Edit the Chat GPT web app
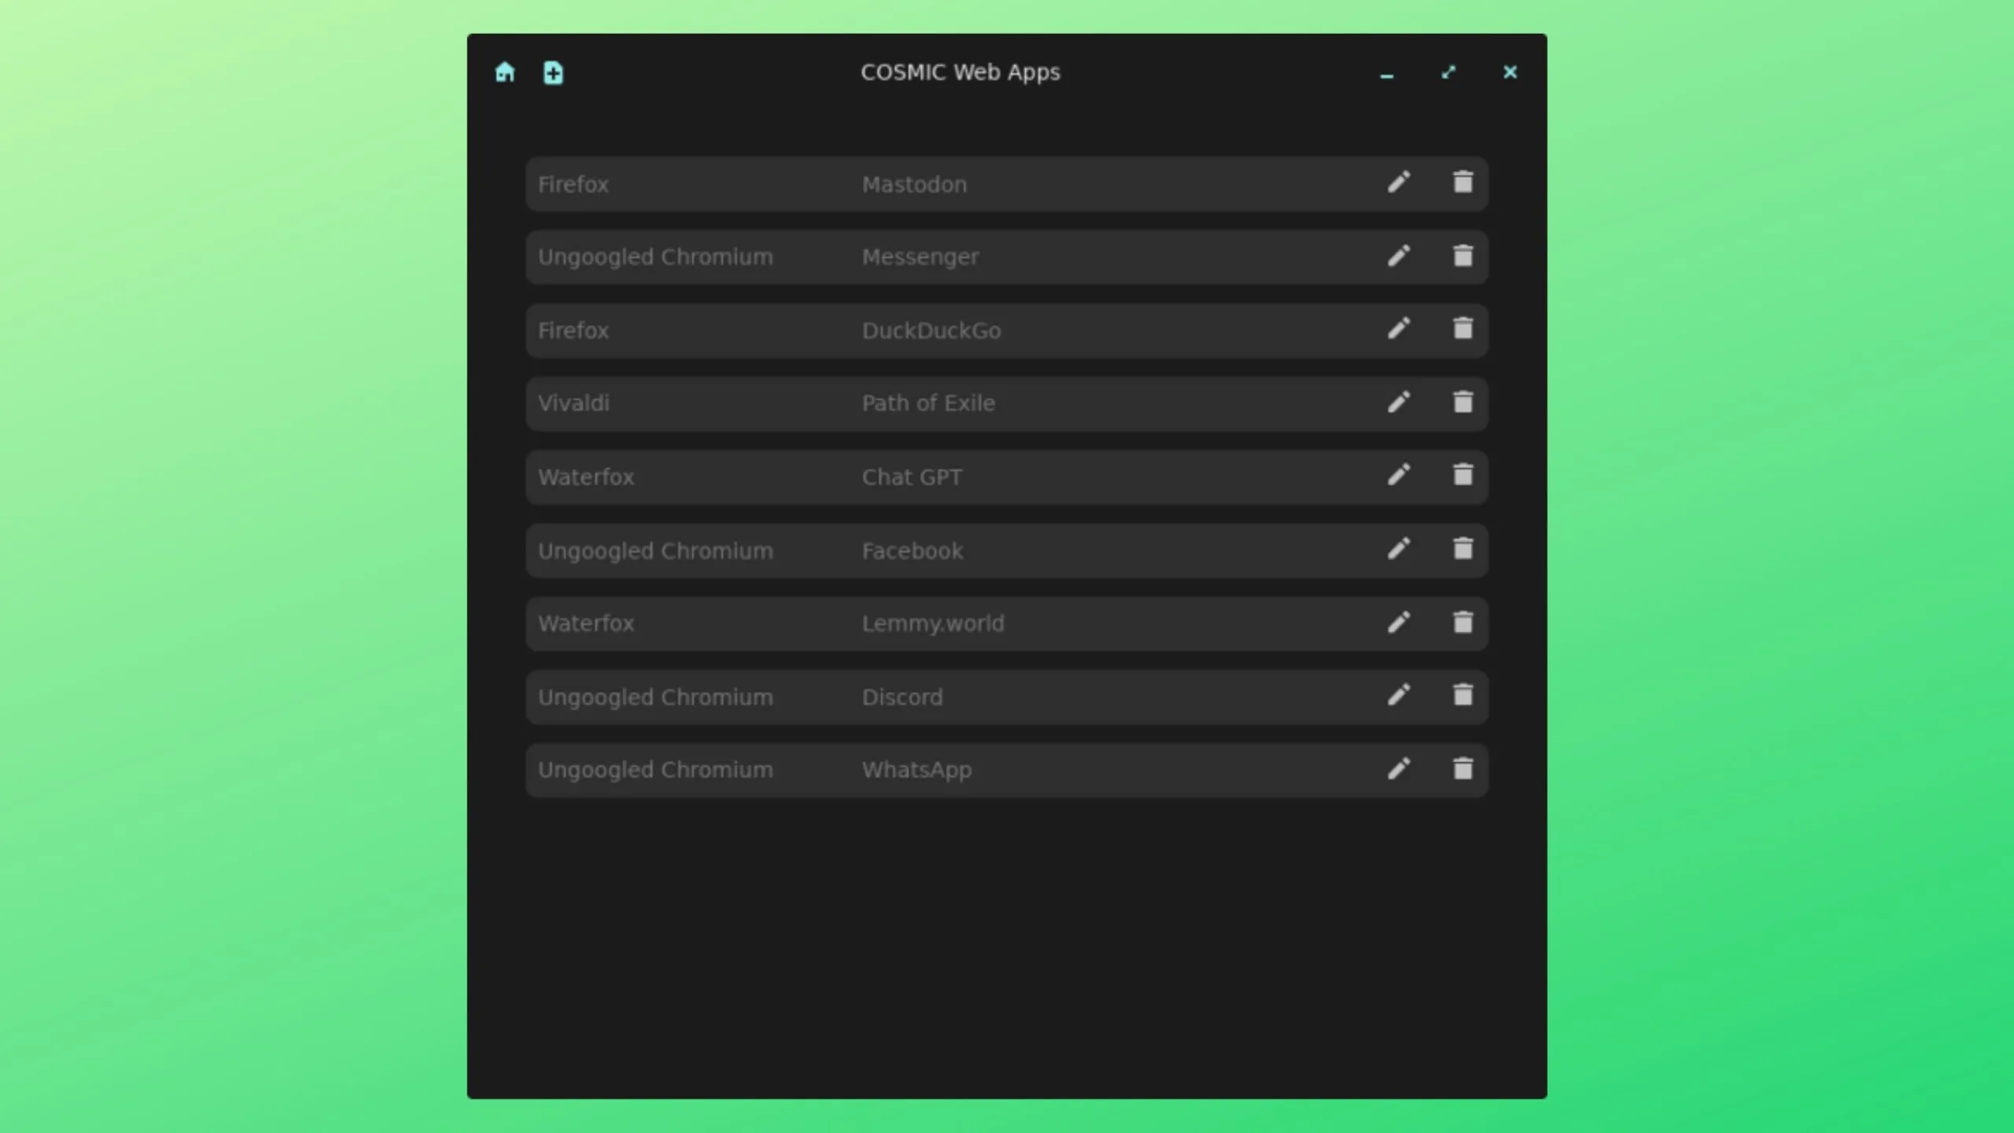The image size is (2014, 1133). (1399, 475)
